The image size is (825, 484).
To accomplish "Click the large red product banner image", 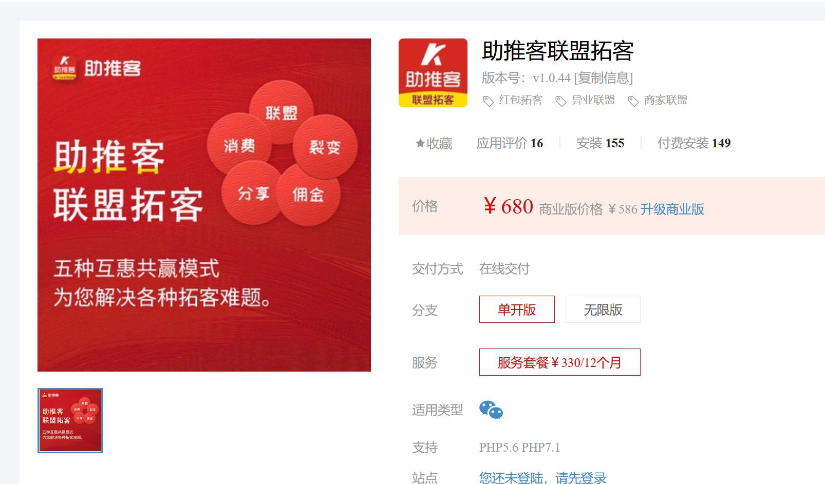I will point(204,205).
